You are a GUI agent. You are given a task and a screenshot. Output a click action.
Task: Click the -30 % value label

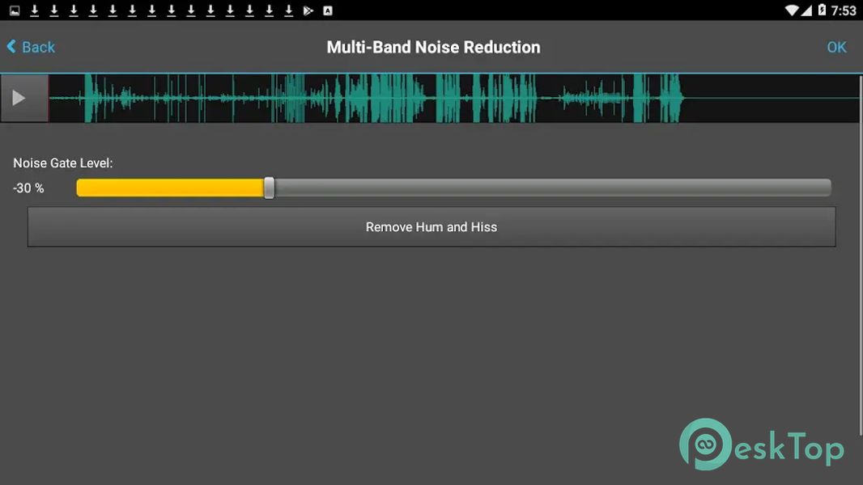point(28,188)
